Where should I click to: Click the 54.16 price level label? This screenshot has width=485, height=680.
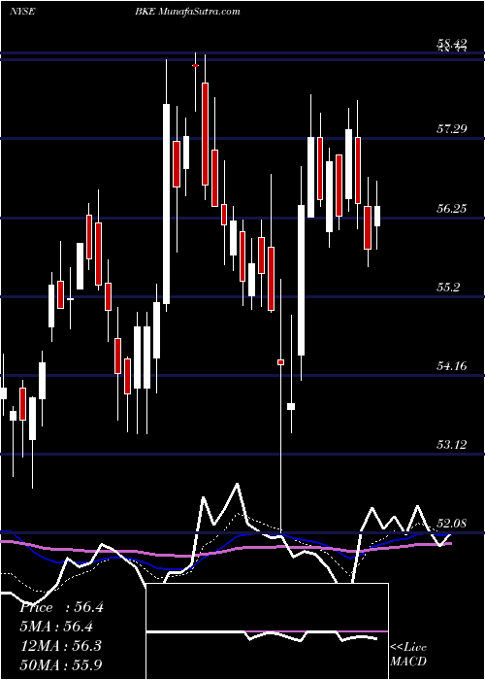(452, 366)
